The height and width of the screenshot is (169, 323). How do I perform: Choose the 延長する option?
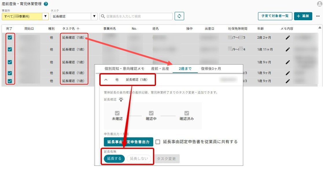coord(114,159)
